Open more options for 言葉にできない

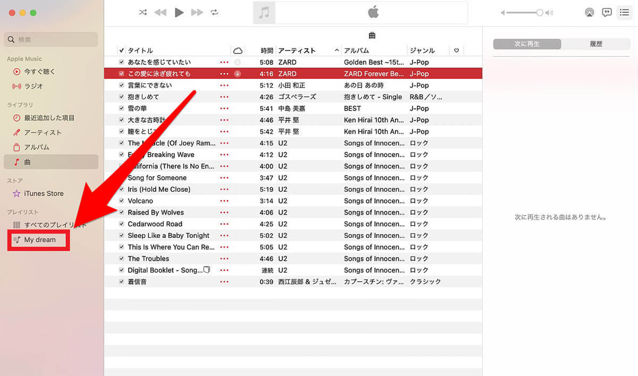coord(224,86)
